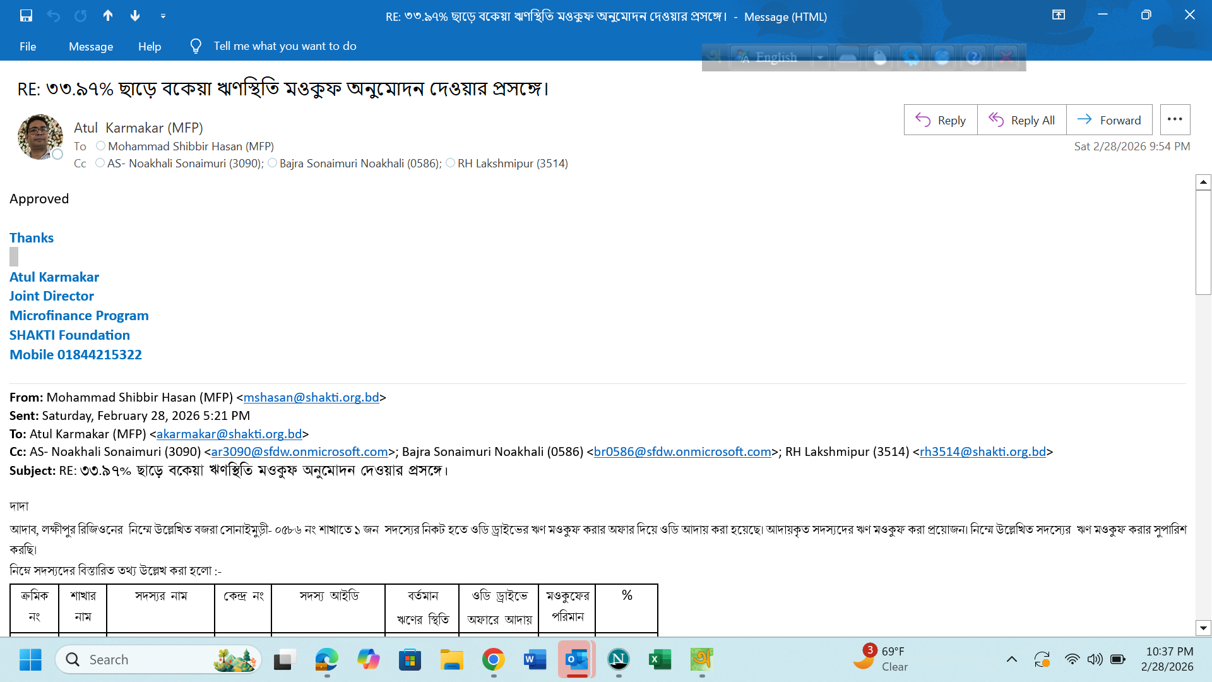Open the Message ribbon tab

[x=91, y=46]
